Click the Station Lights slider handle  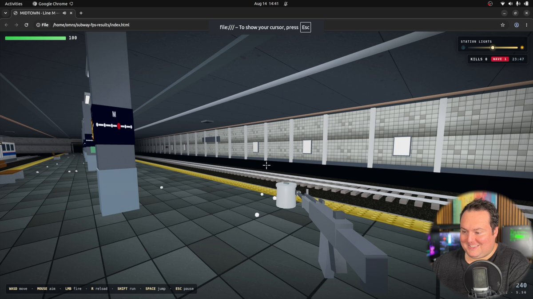tap(493, 47)
